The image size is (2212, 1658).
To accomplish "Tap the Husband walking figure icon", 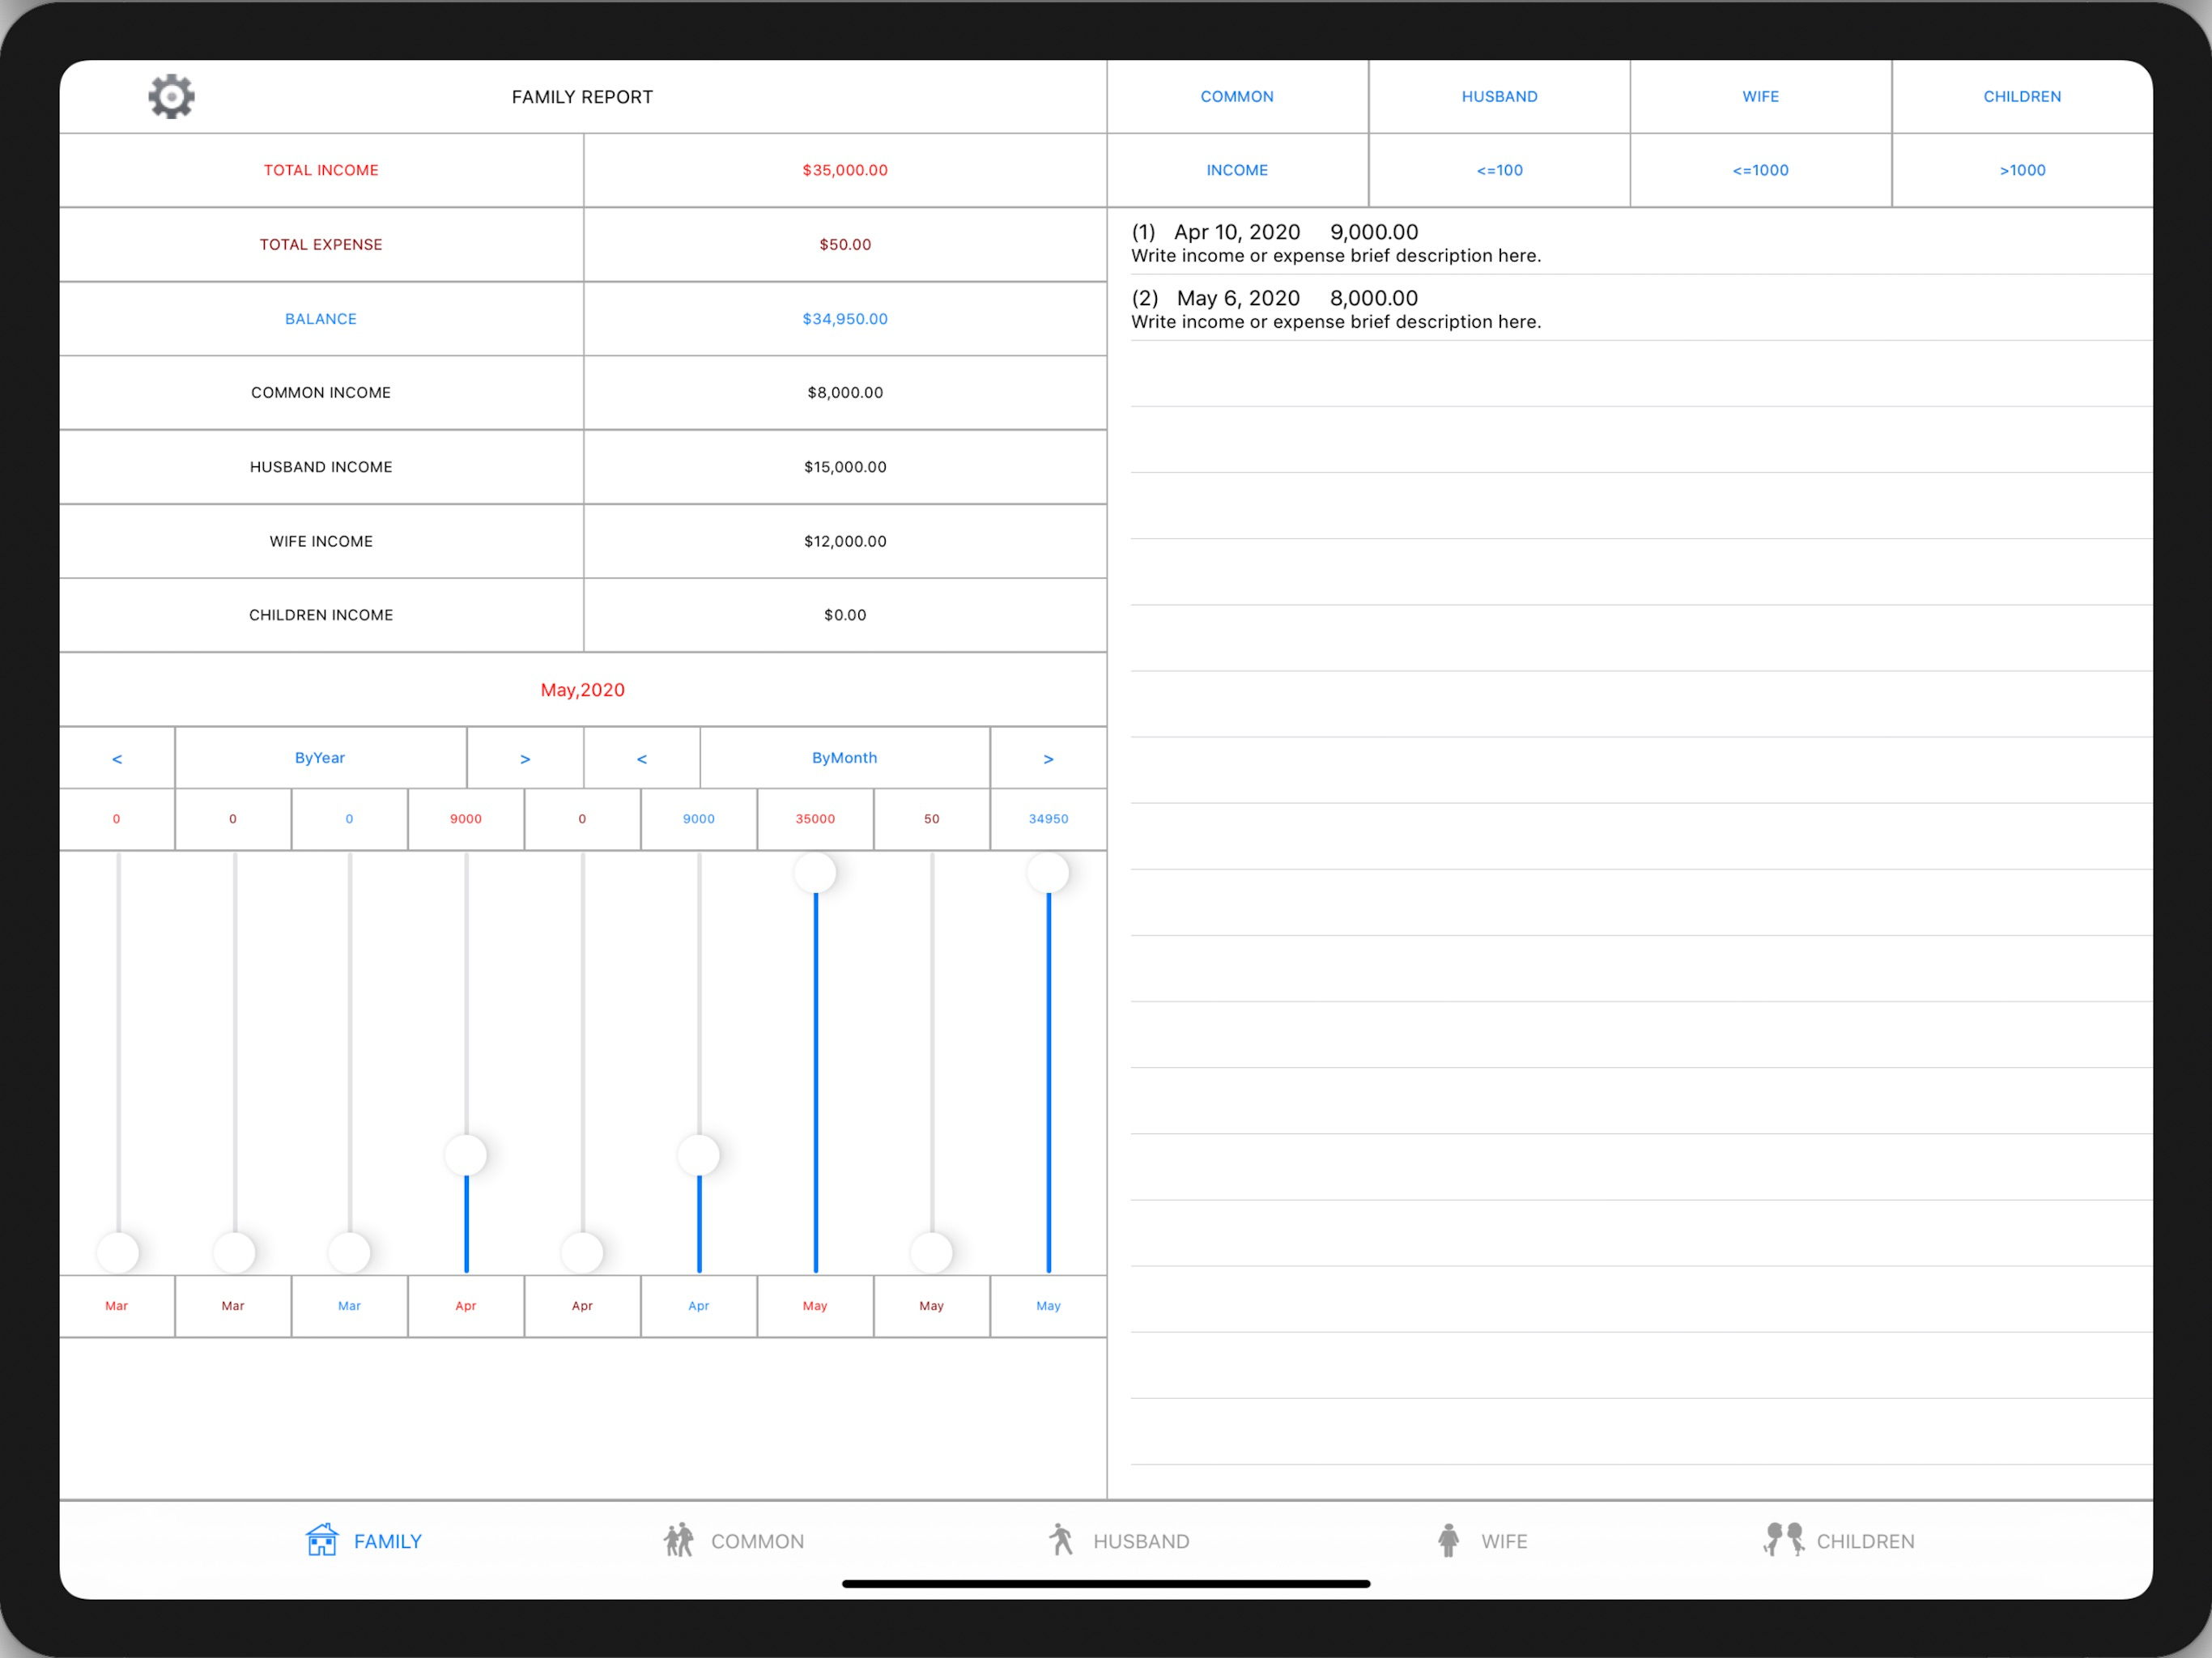I will [1061, 1540].
